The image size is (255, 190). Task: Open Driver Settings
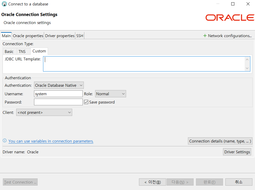click(x=237, y=152)
